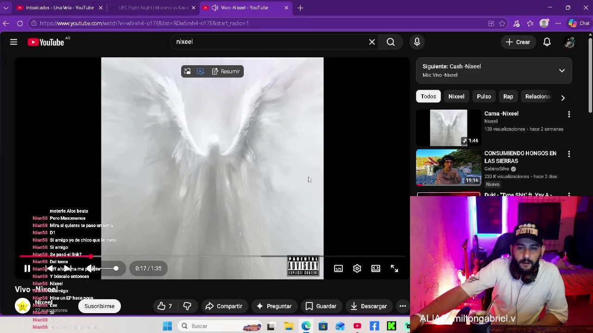The image size is (593, 333).
Task: Start voice search with microphone icon
Action: 417,42
